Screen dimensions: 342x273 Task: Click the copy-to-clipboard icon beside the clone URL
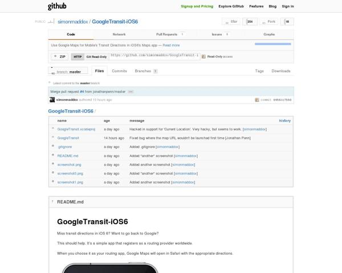coord(203,57)
